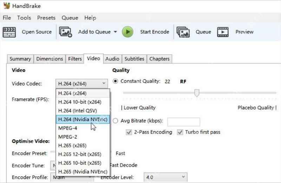Choose H.265 10-bit (x265) codec

pyautogui.click(x=83, y=163)
